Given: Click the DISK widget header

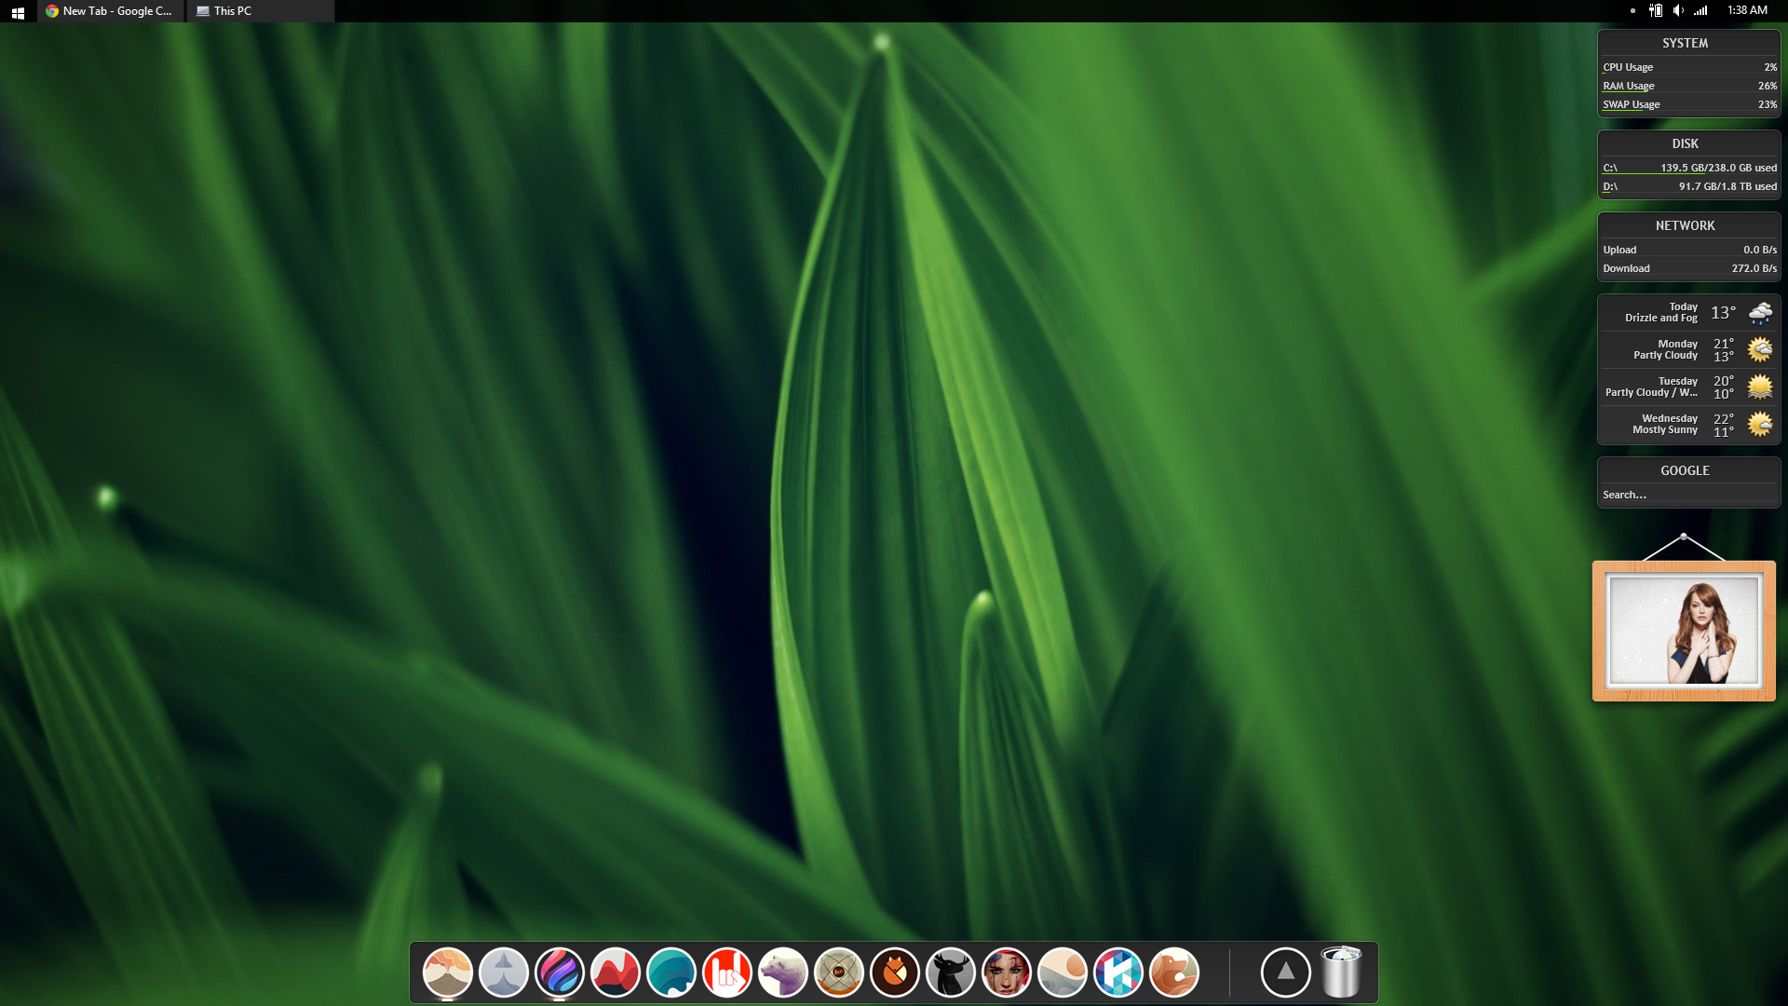Looking at the screenshot, I should (1685, 143).
